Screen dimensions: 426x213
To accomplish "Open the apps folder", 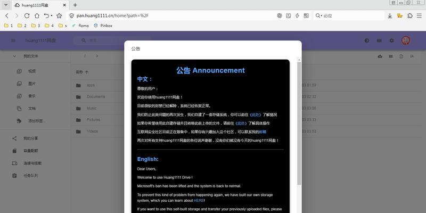I will [x=91, y=85].
